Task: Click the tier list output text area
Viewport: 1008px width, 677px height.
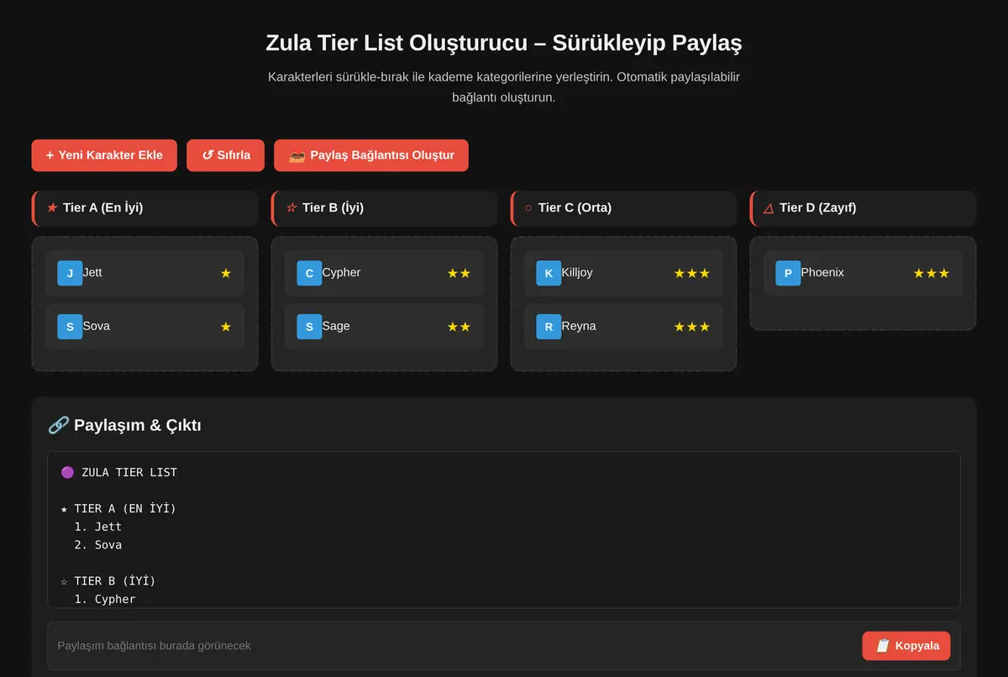Action: [x=504, y=530]
